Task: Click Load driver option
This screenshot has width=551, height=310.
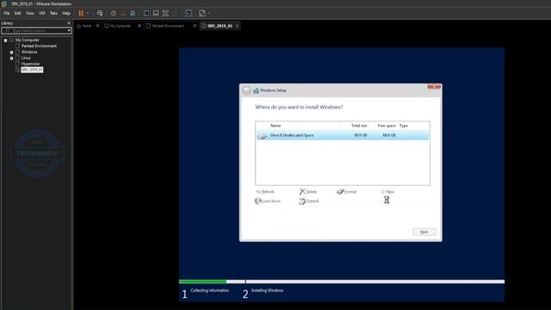Action: point(268,201)
